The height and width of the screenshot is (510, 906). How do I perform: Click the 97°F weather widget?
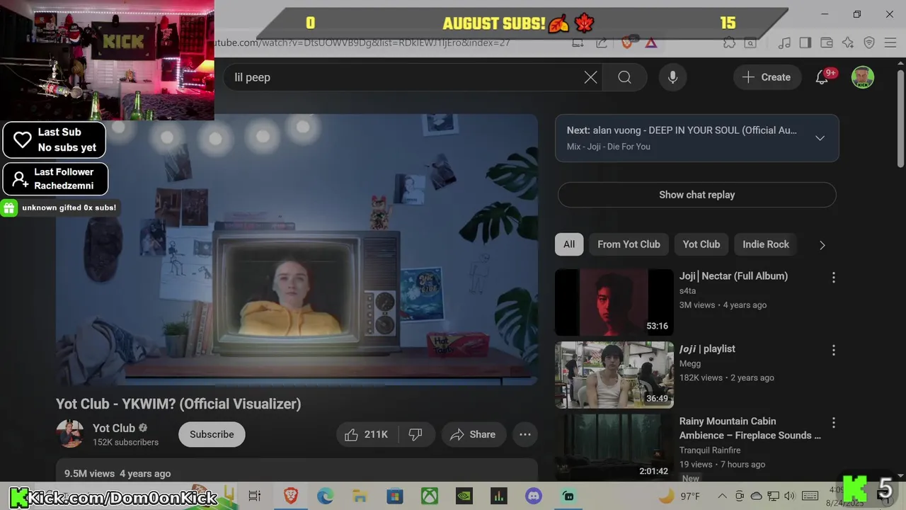pyautogui.click(x=679, y=496)
